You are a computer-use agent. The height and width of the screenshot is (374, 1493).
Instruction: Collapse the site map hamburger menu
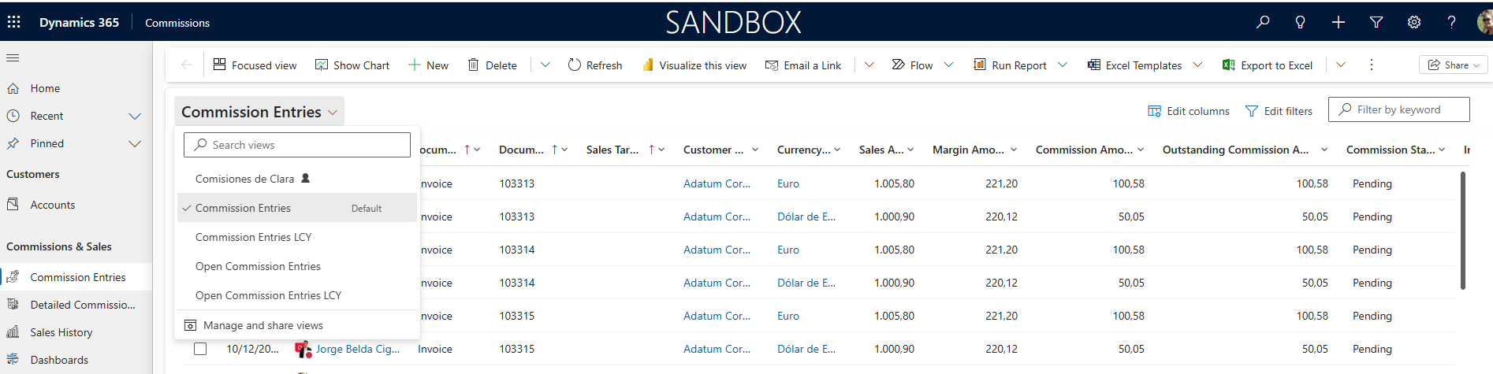click(x=13, y=57)
